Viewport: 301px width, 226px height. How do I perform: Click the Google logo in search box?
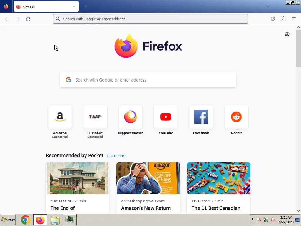pyautogui.click(x=68, y=80)
